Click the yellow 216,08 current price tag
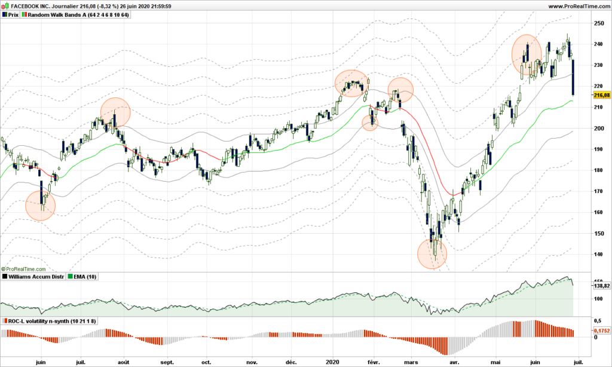Viewport: 612px width, 367px height. pyautogui.click(x=601, y=95)
